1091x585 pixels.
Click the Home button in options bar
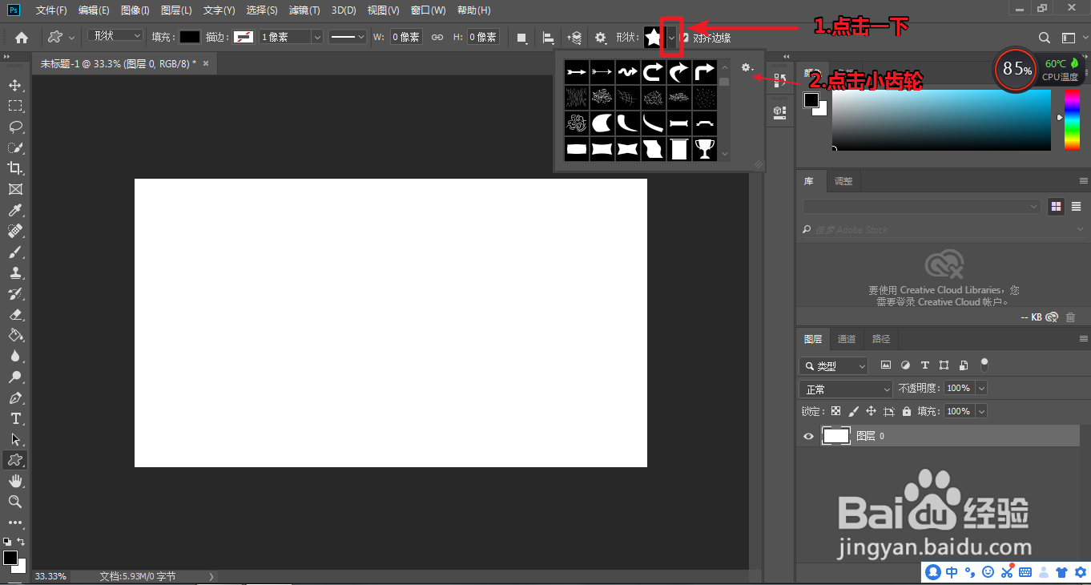click(x=22, y=37)
